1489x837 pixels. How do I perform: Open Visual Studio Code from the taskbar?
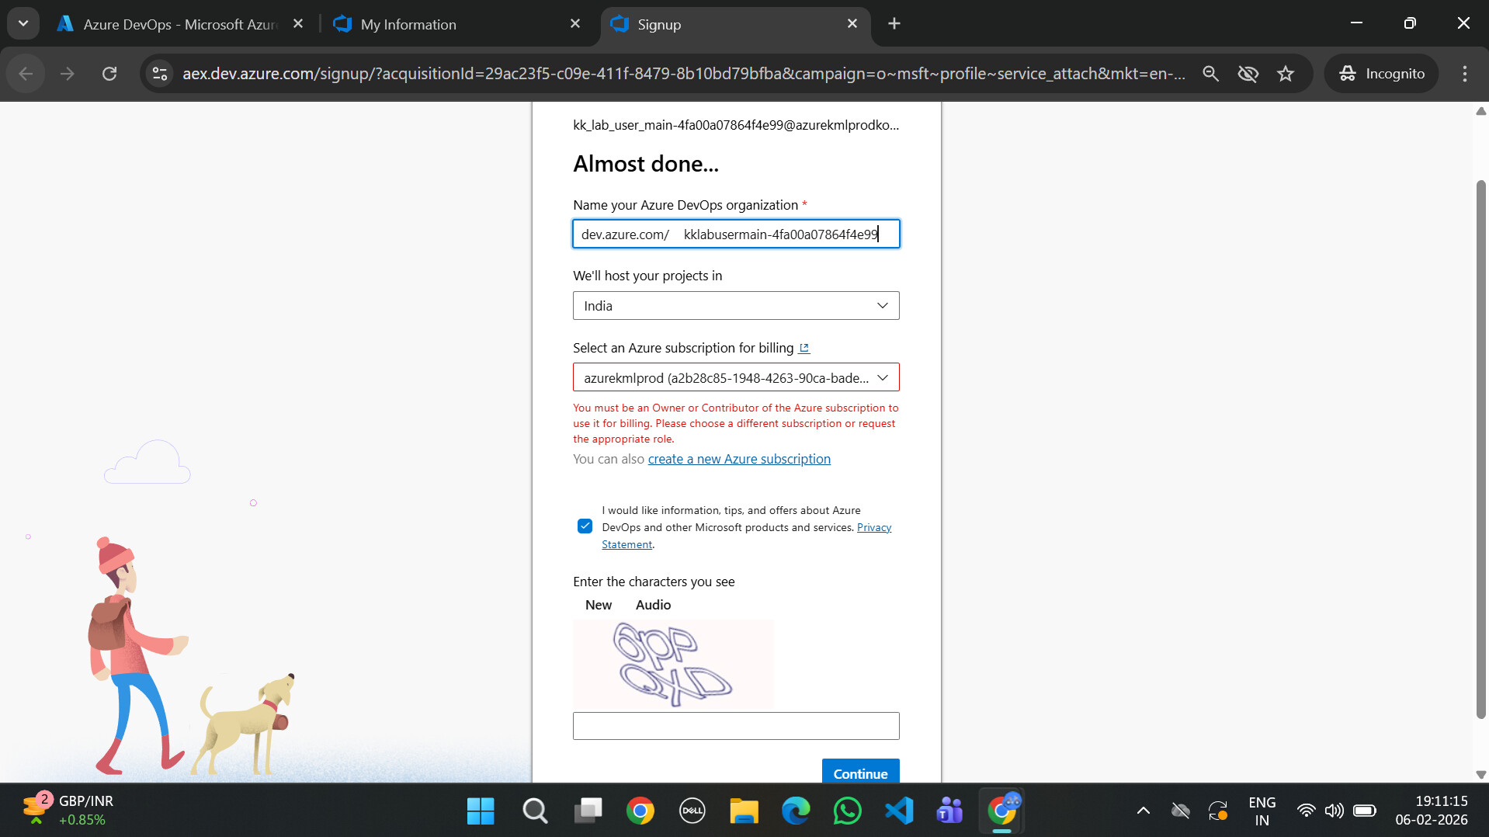coord(899,811)
